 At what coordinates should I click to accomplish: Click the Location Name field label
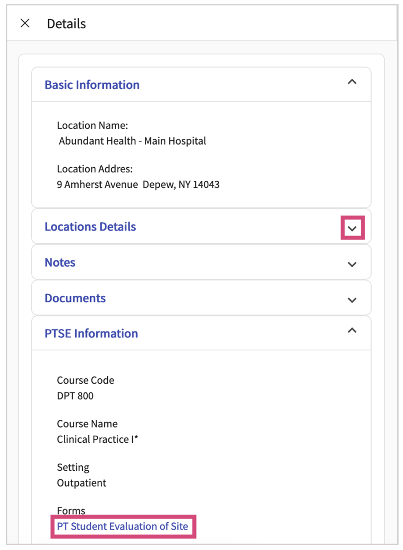coord(92,125)
